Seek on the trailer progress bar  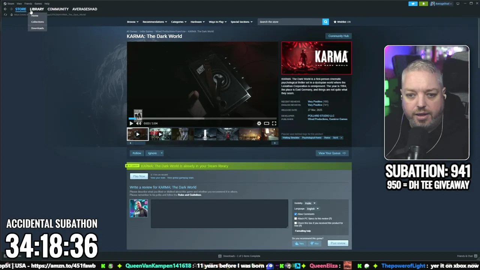point(202,118)
